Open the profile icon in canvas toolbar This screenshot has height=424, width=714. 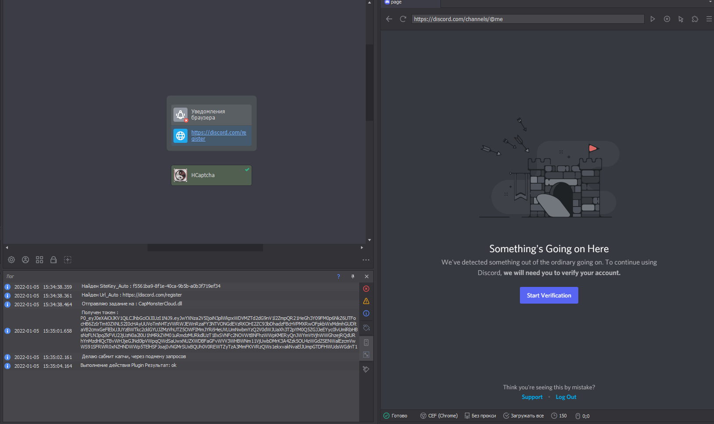[x=25, y=260]
